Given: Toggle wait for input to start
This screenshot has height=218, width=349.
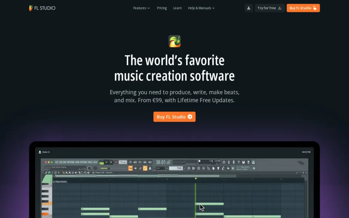Looking at the screenshot, I should coord(135,162).
